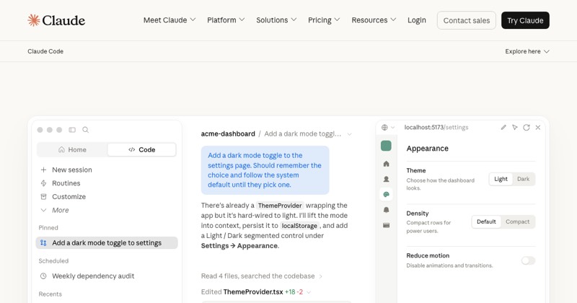Choose Compact density

pyautogui.click(x=517, y=221)
